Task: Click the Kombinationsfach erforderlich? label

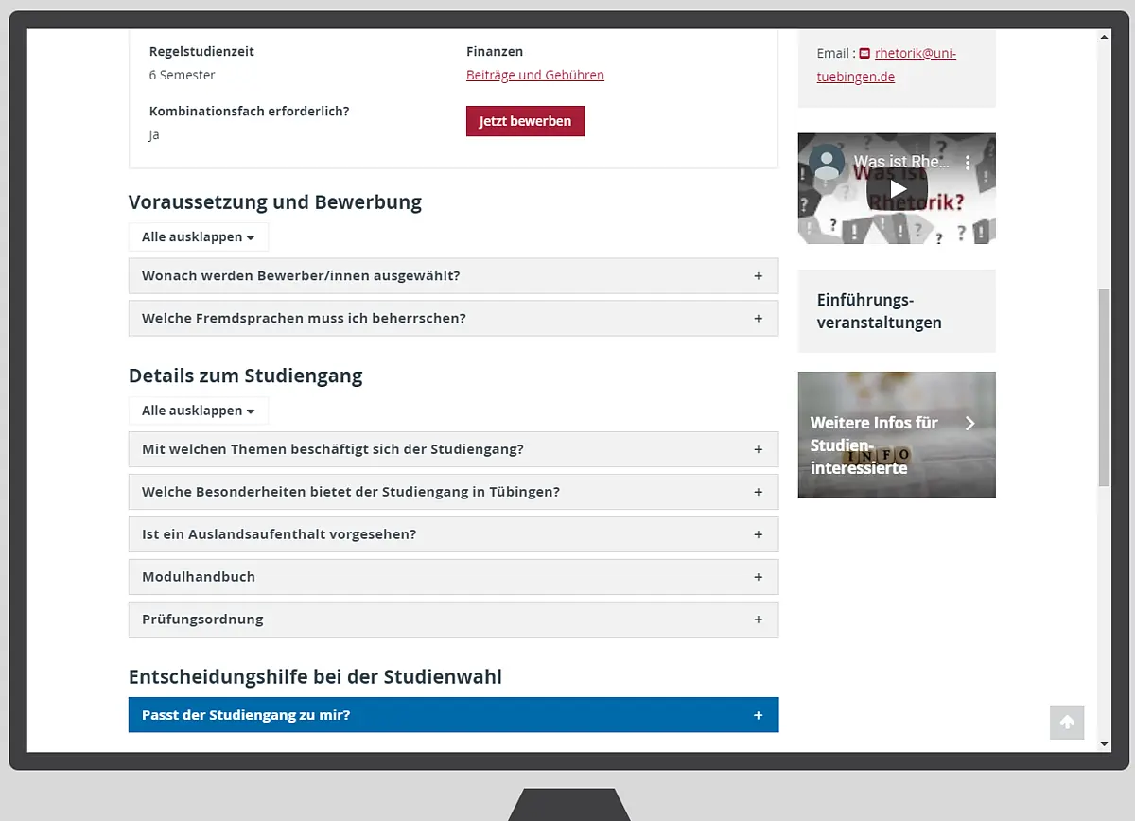Action: (250, 112)
